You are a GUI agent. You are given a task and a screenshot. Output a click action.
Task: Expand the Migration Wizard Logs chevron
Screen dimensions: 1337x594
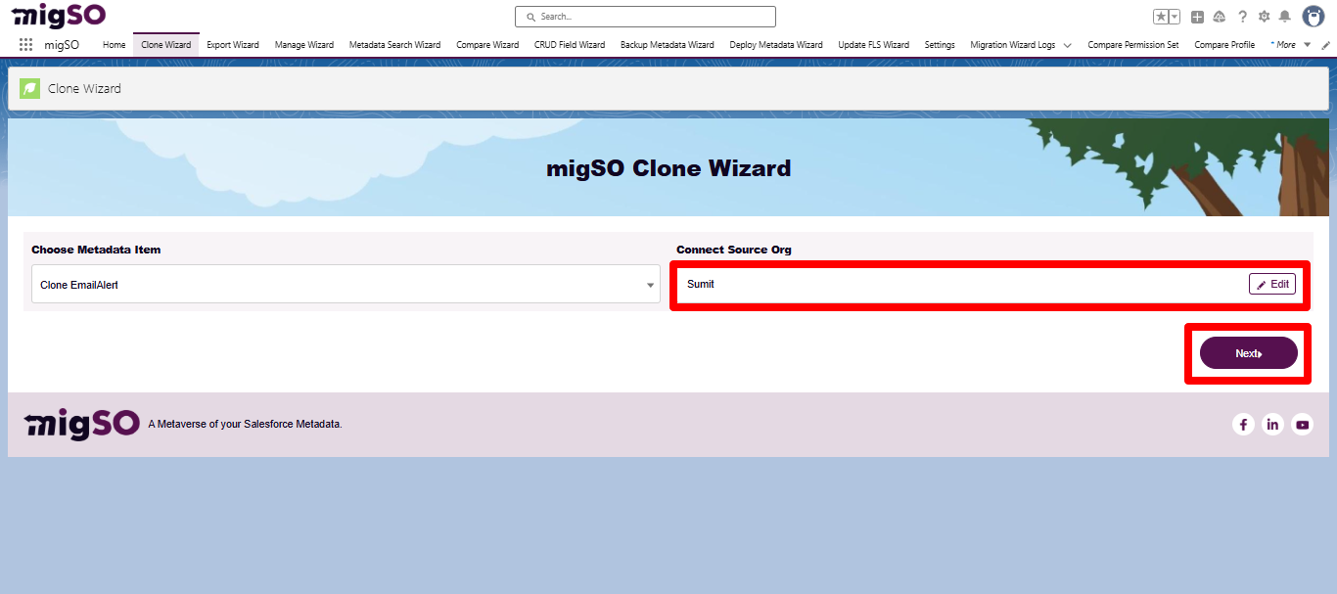pos(1067,45)
